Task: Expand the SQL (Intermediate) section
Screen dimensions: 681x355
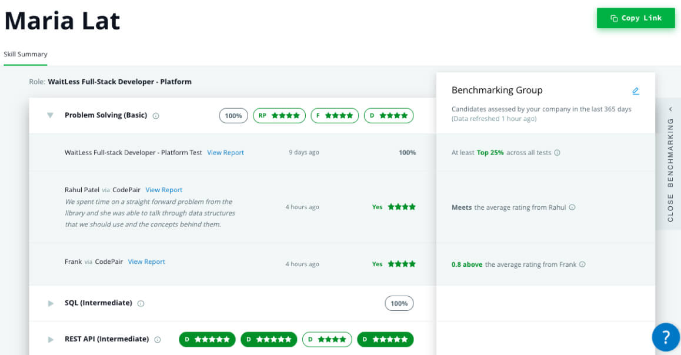Action: pos(50,303)
